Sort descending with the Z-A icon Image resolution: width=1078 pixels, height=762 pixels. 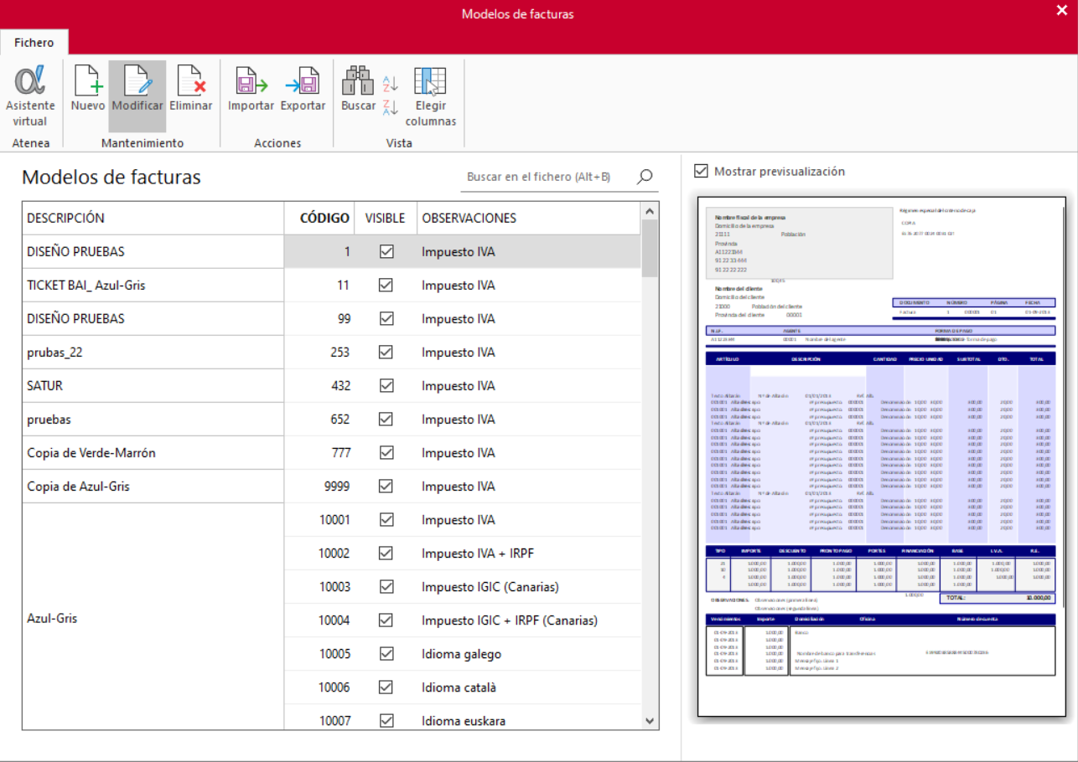[x=391, y=106]
